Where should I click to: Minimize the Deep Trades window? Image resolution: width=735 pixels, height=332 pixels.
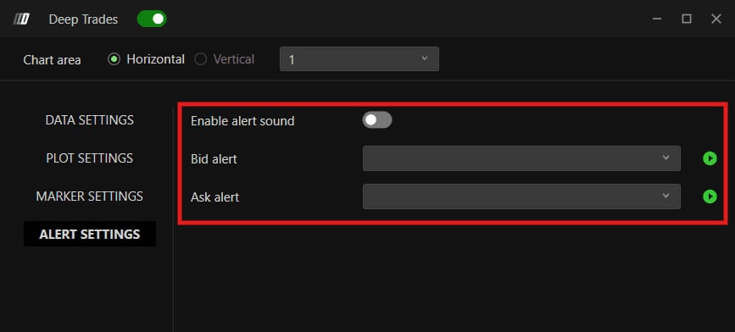coord(657,19)
